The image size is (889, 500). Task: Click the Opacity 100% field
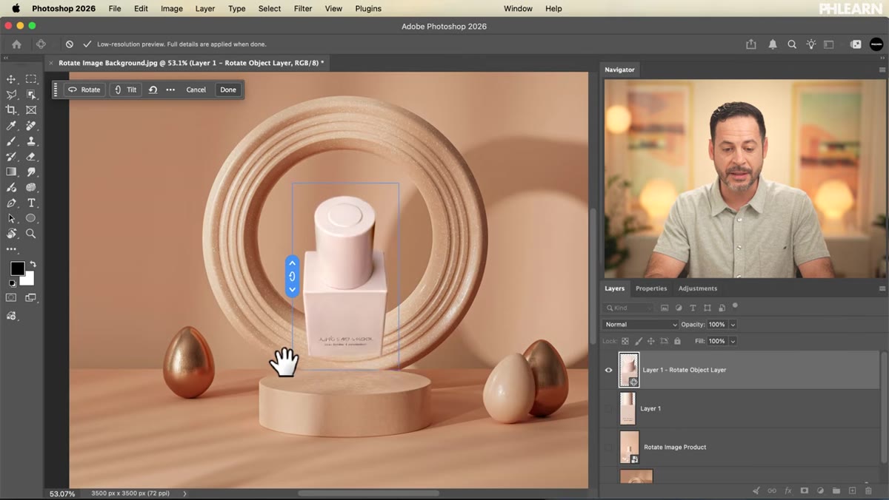[717, 325]
